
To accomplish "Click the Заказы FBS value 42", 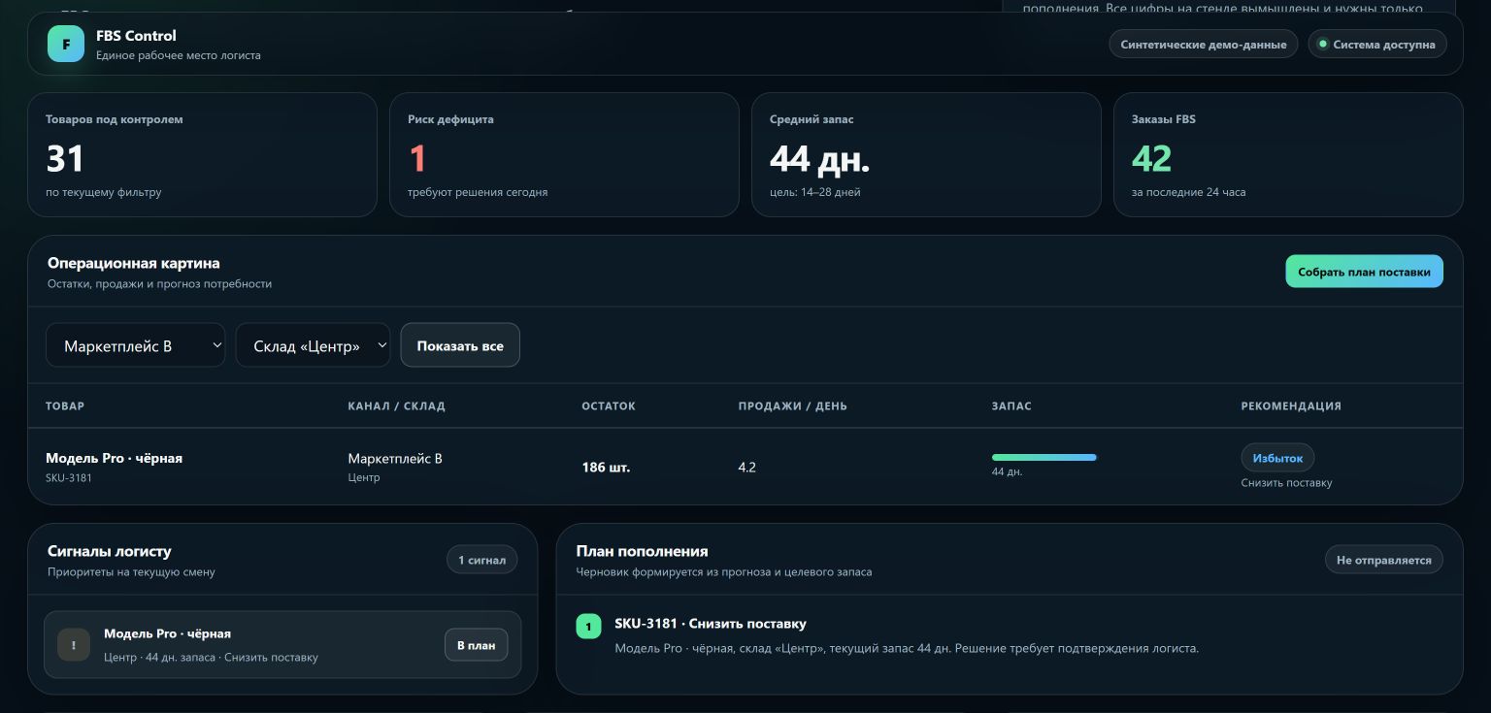I will click(x=1151, y=158).
